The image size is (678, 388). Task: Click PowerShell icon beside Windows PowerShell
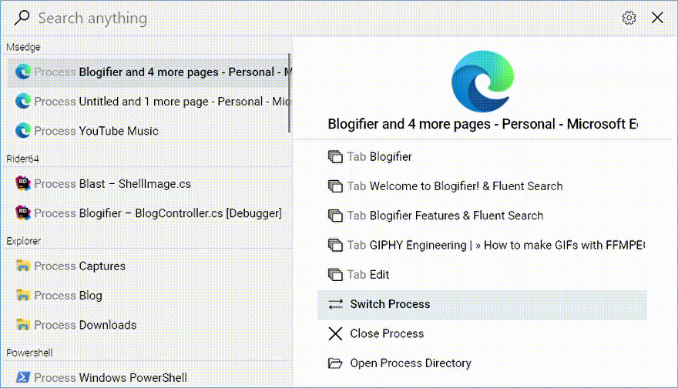[23, 377]
